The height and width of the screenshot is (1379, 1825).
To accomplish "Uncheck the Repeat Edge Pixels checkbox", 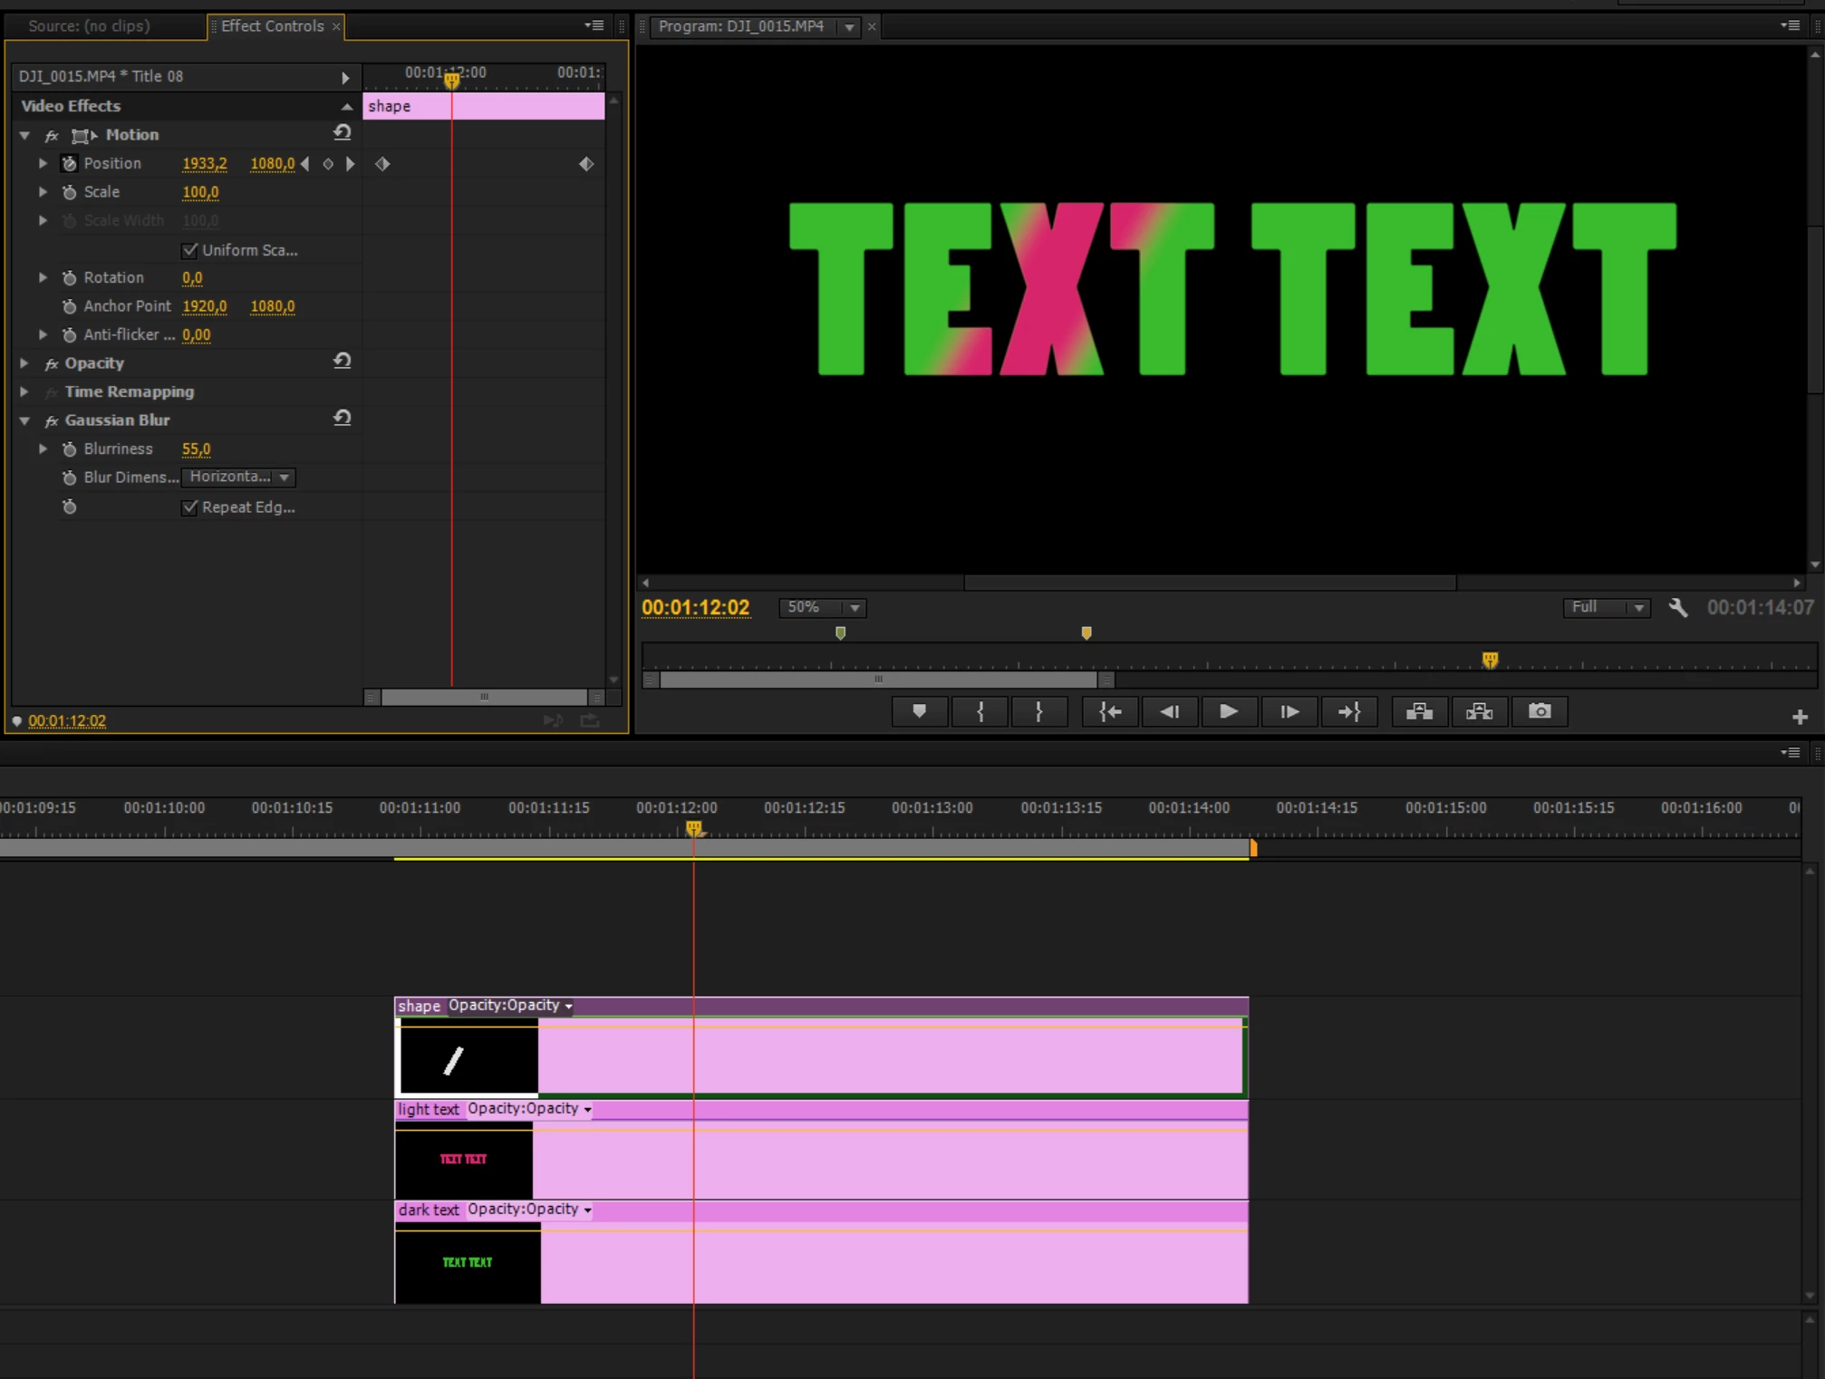I will (x=189, y=507).
